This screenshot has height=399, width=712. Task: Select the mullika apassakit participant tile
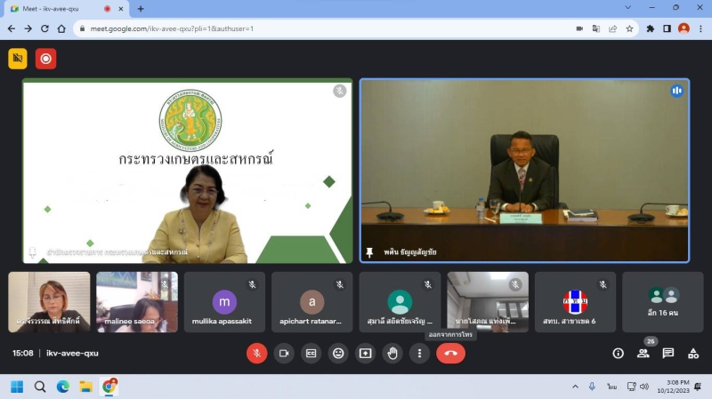224,302
